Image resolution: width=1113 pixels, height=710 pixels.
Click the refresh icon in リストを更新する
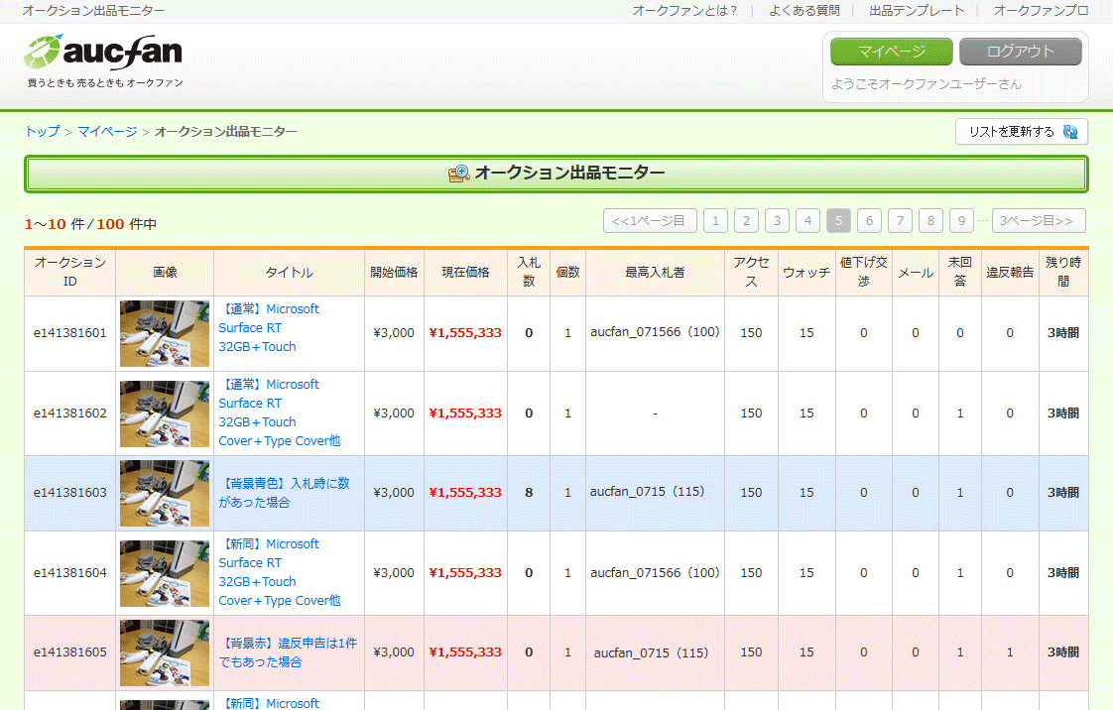(x=1070, y=132)
